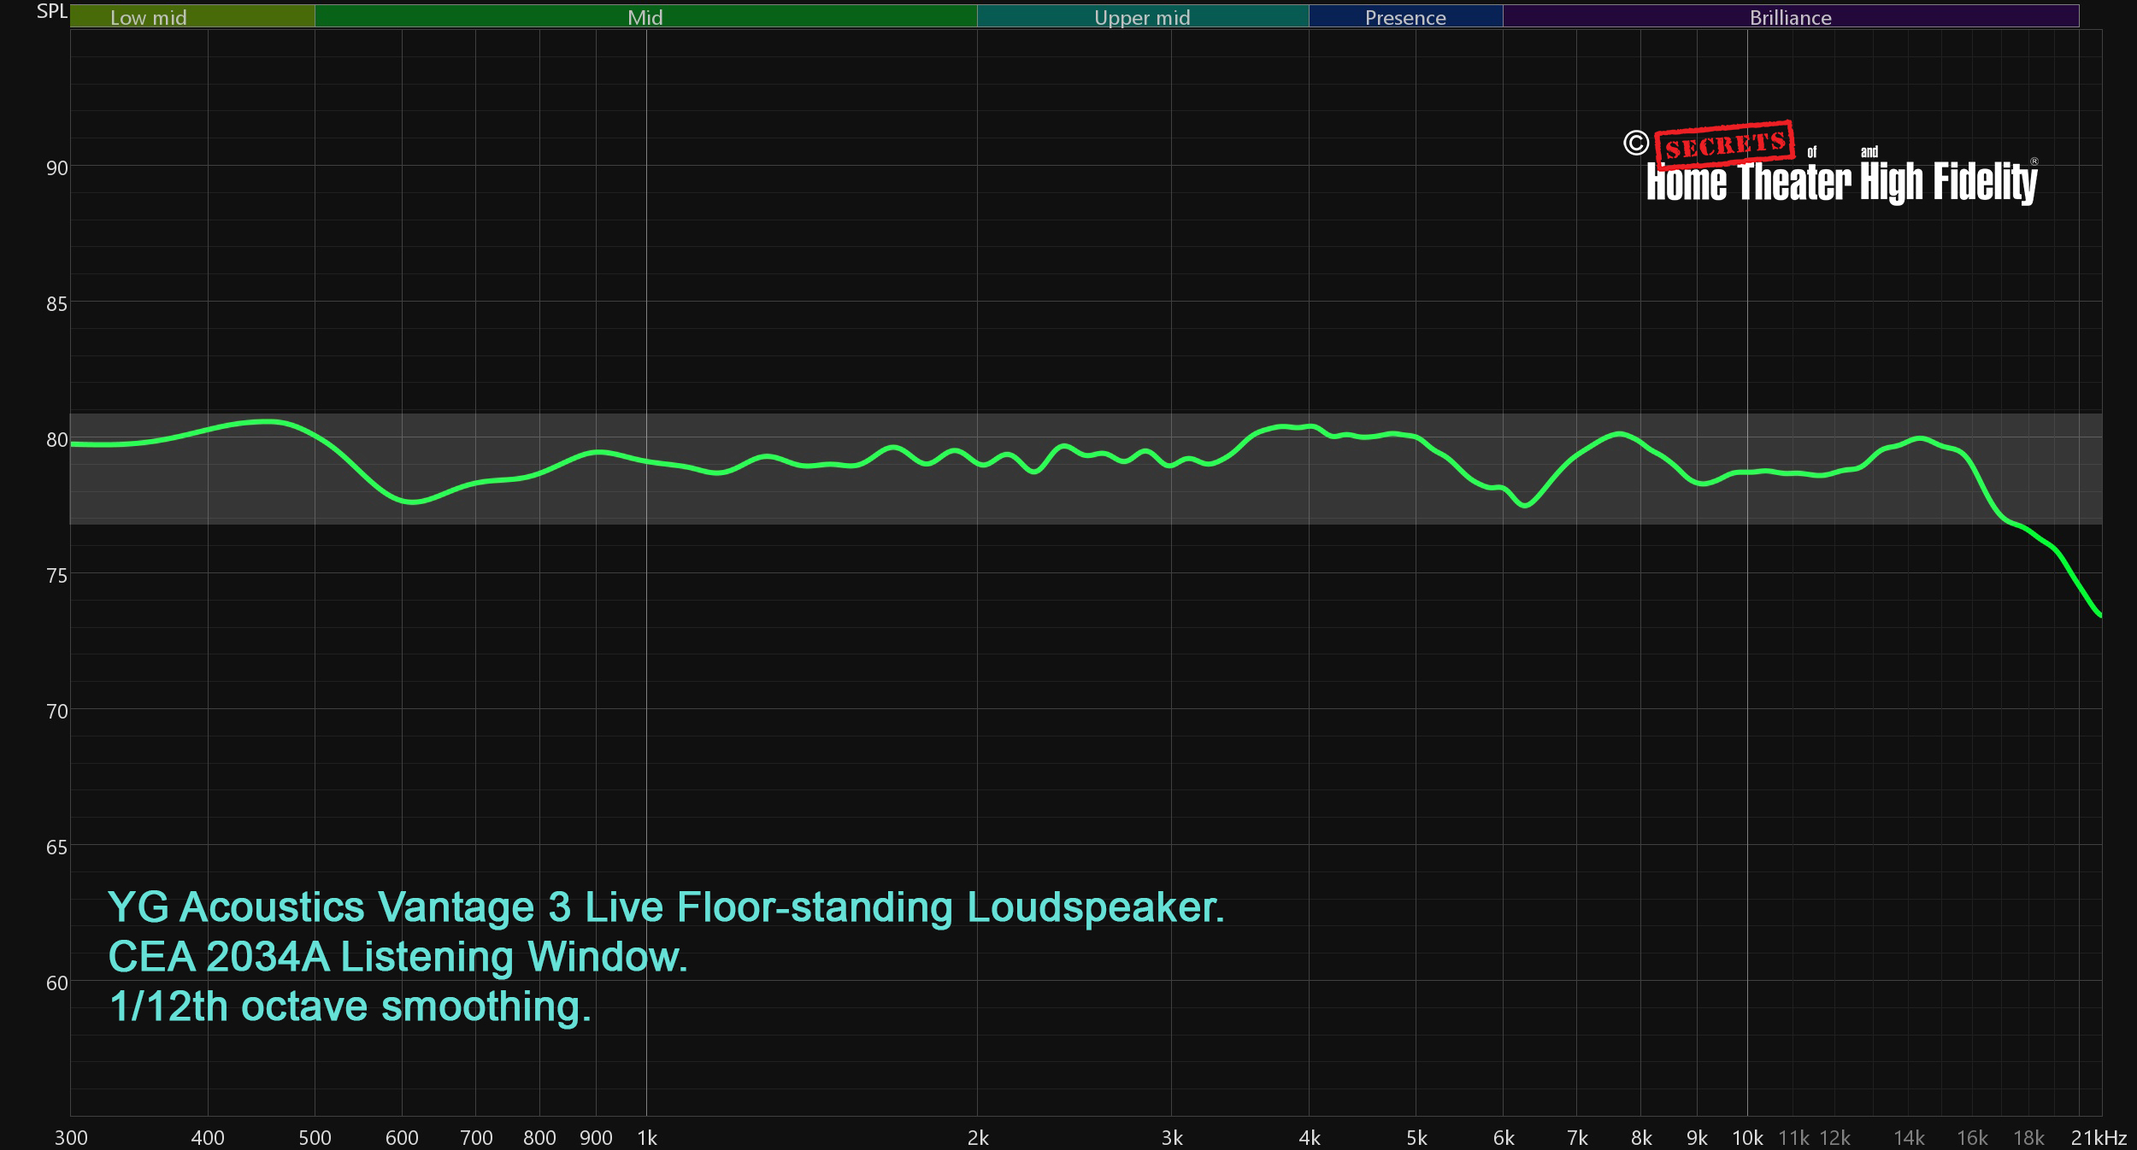Screen dimensions: 2137x1150
Task: Click the YG Acoustics Vantage 3 title text
Action: (x=665, y=907)
